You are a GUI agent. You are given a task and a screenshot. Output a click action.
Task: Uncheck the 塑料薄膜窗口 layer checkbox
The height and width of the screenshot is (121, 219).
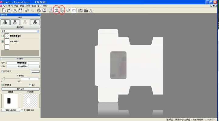[x=2, y=36]
